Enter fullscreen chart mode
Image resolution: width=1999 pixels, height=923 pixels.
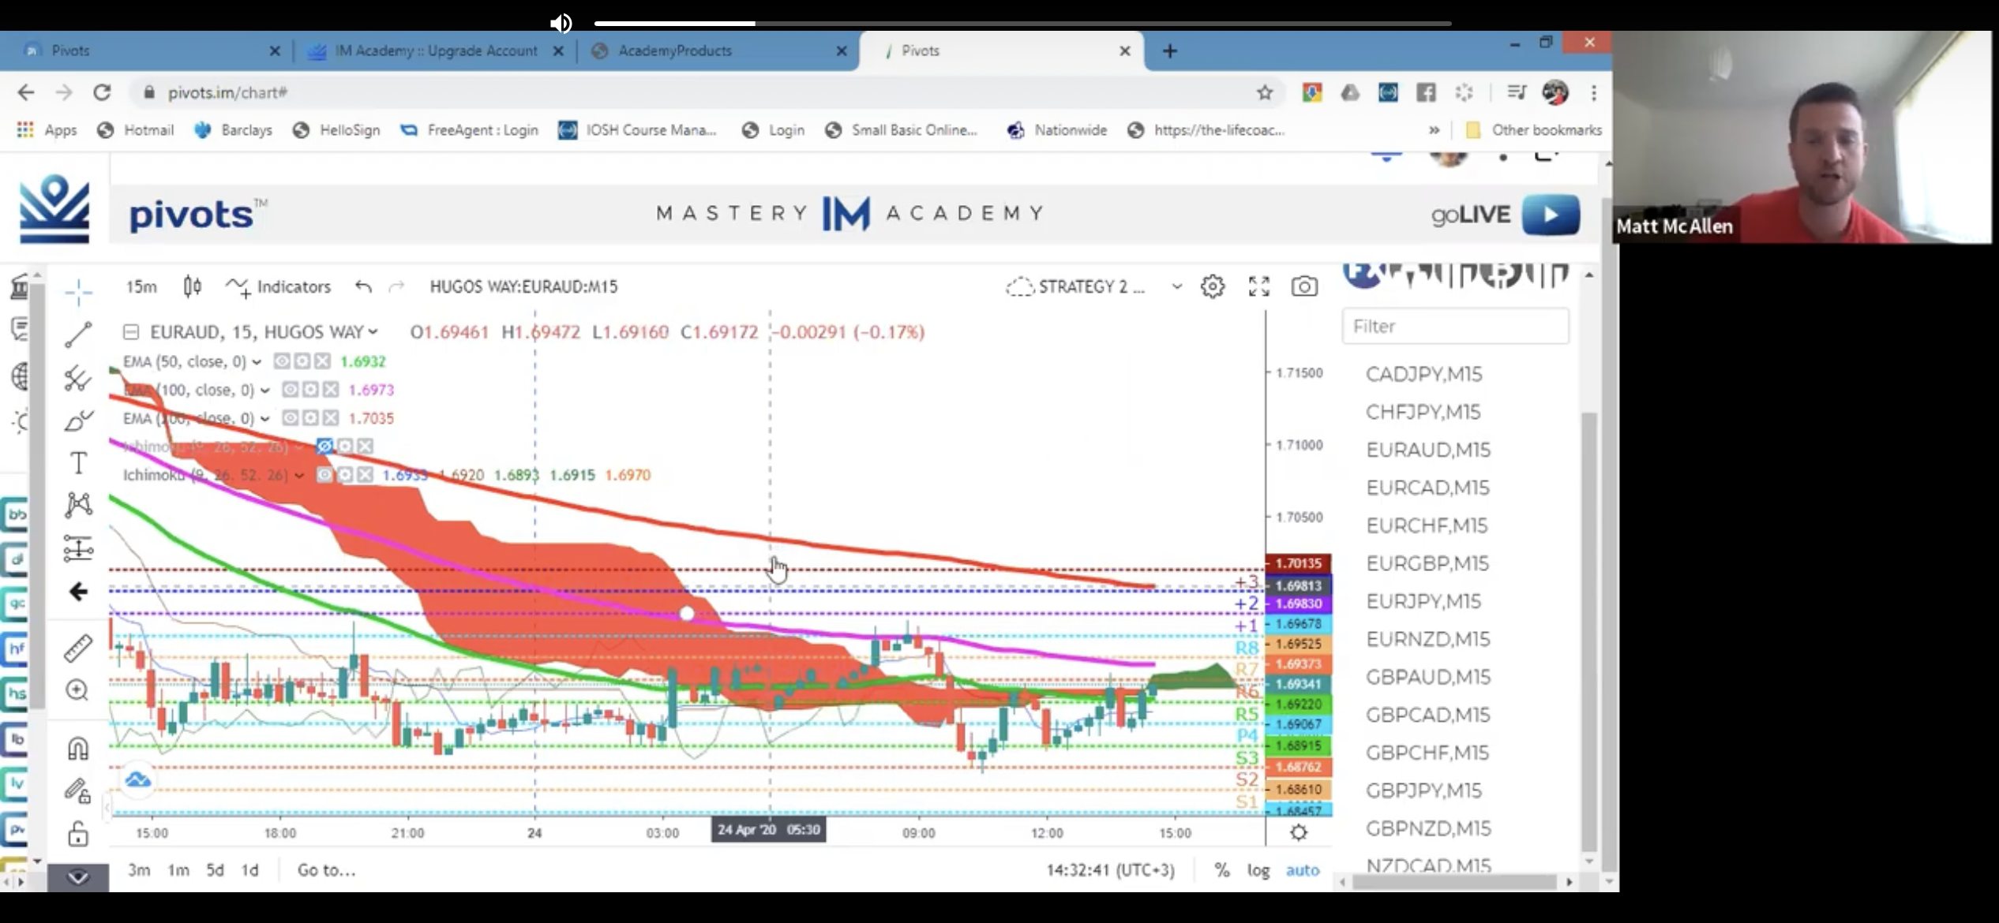1258,286
